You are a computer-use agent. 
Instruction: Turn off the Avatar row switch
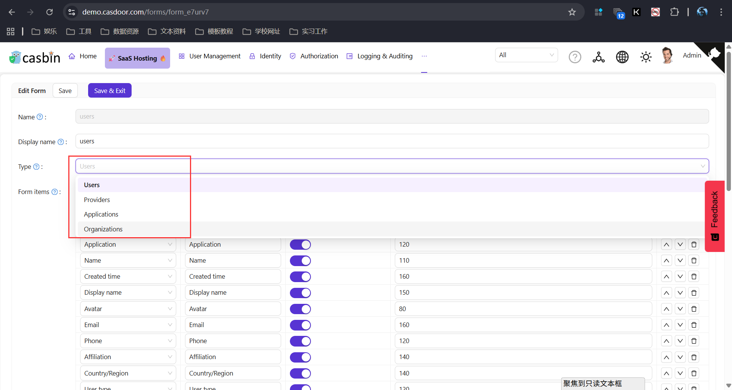(x=301, y=309)
